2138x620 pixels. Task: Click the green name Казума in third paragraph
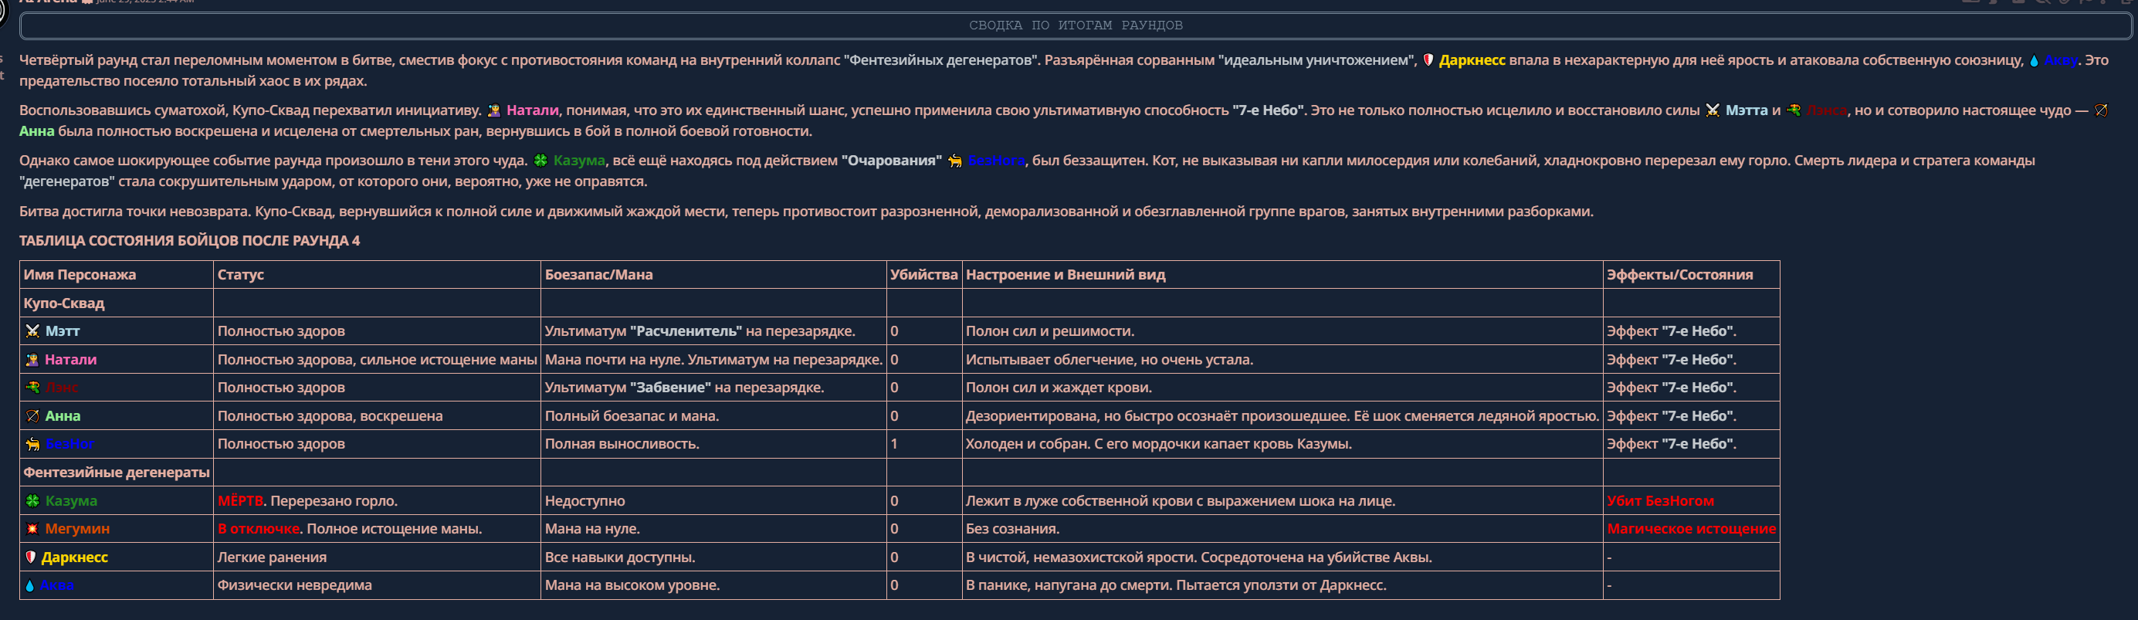point(578,160)
